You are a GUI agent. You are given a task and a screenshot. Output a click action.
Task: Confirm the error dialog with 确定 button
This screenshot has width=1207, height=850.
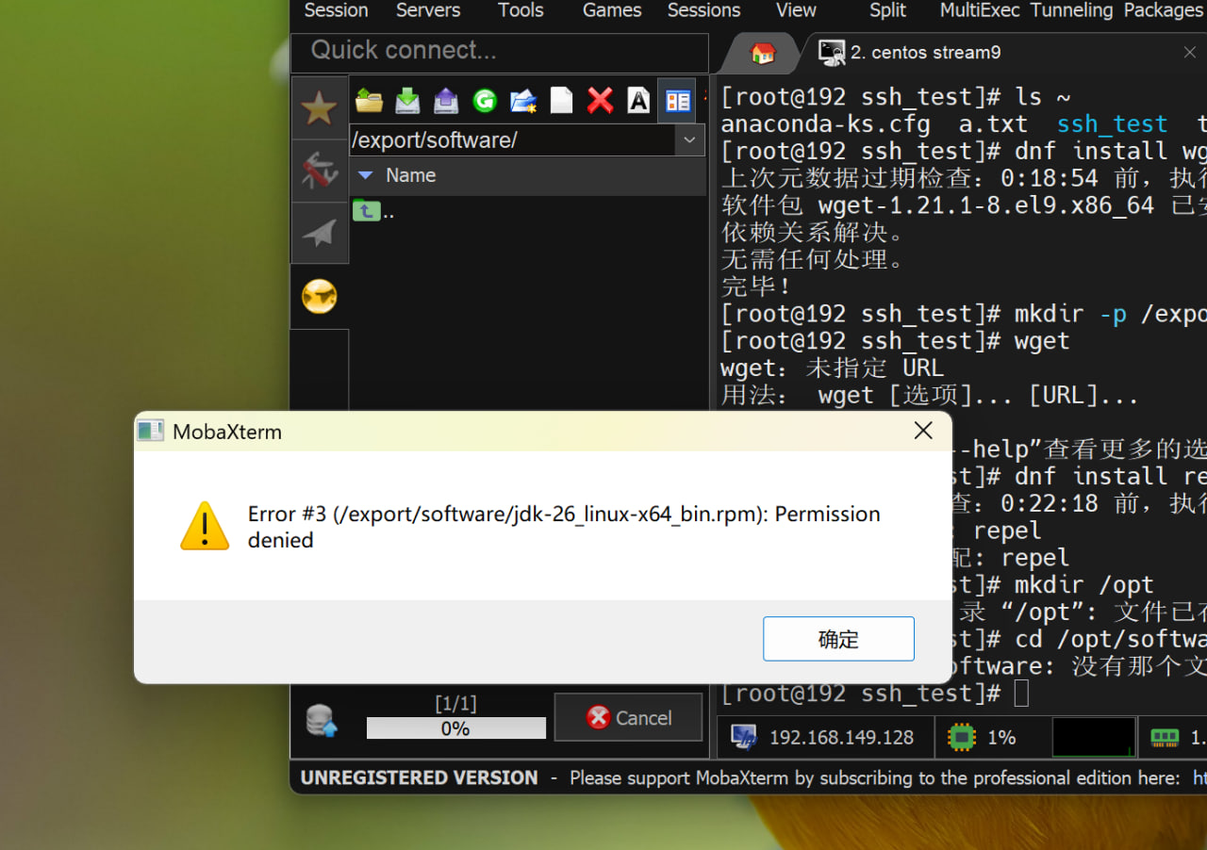tap(838, 639)
